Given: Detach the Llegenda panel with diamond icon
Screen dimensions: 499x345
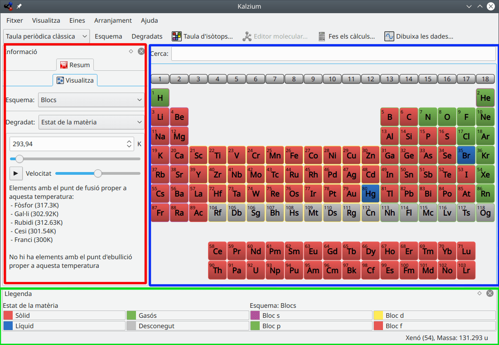Looking at the screenshot, I should [480, 293].
